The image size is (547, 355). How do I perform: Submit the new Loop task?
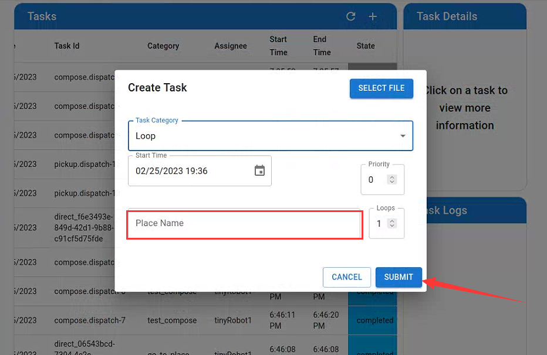tap(399, 277)
